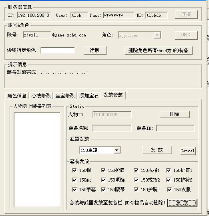Go to the 添加宝石 tab
This screenshot has width=209, height=216.
coord(89,96)
